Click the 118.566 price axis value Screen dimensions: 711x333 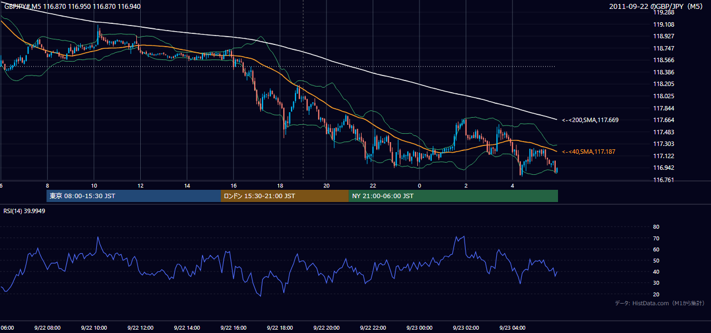[x=663, y=60]
